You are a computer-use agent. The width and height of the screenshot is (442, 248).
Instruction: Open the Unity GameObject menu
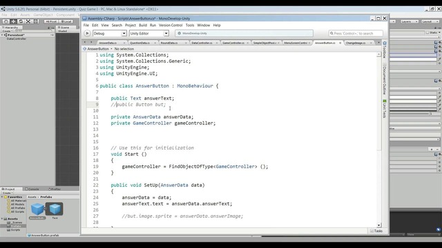coord(43,15)
